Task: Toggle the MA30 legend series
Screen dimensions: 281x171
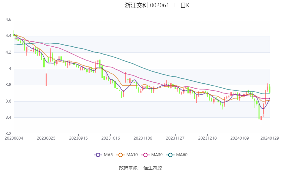Action: pos(152,155)
